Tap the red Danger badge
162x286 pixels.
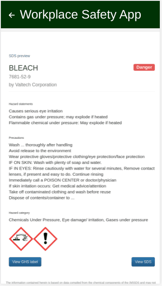click(144, 67)
